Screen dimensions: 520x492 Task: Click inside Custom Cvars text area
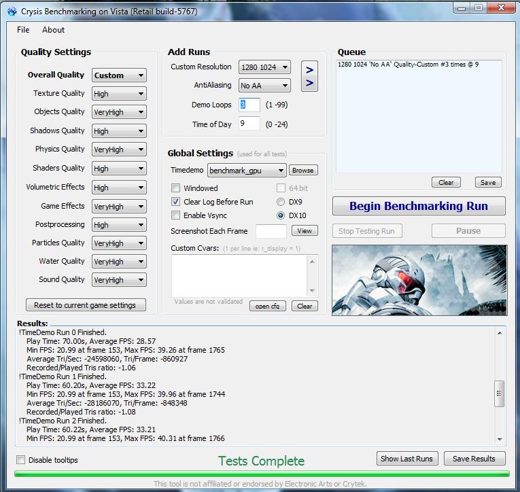click(239, 276)
